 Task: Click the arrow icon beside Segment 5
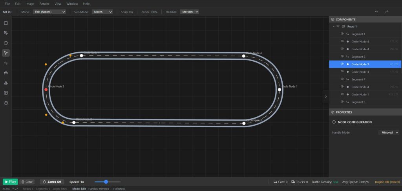pyautogui.click(x=348, y=102)
